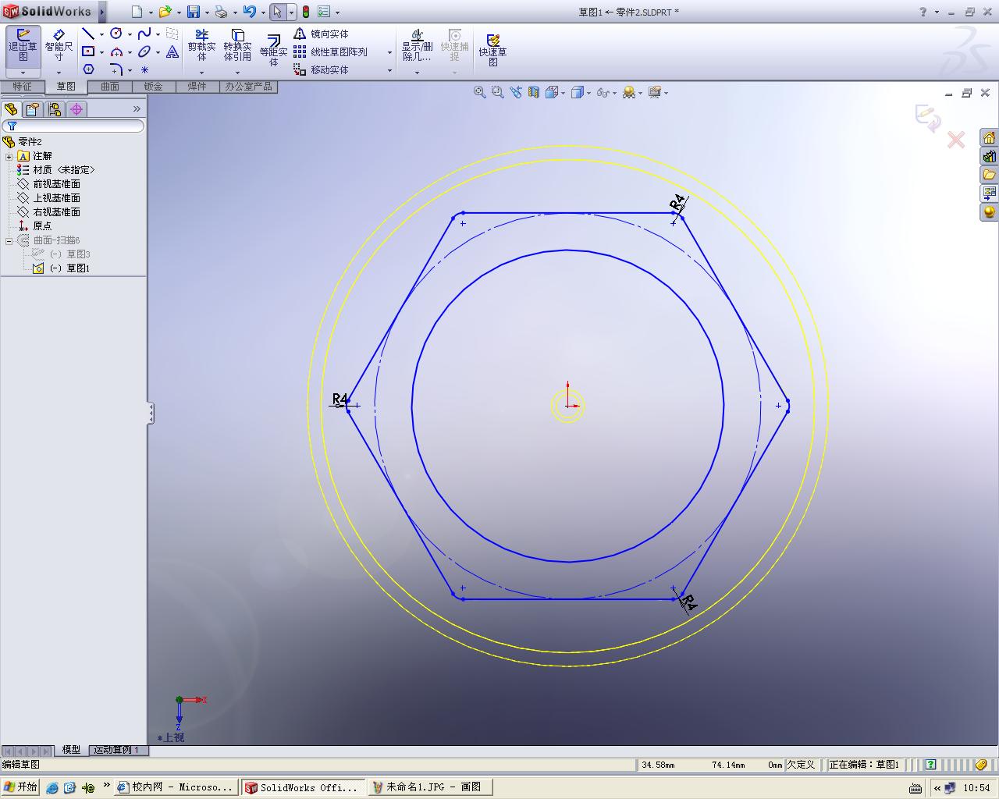Switch to the 钣金 (Sheet Metal) tab

(153, 87)
